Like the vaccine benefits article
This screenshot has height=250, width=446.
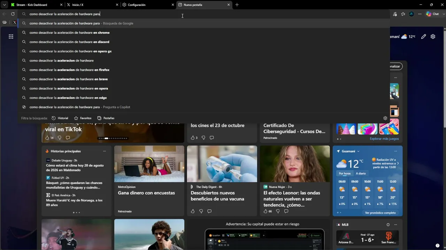[193, 211]
